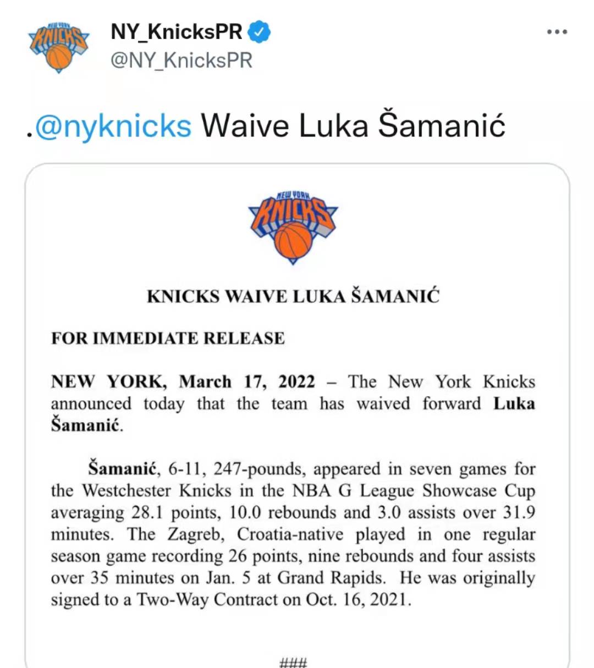Open the NY_KnicksPR display name
Screen dimensions: 594x668
click(176, 32)
